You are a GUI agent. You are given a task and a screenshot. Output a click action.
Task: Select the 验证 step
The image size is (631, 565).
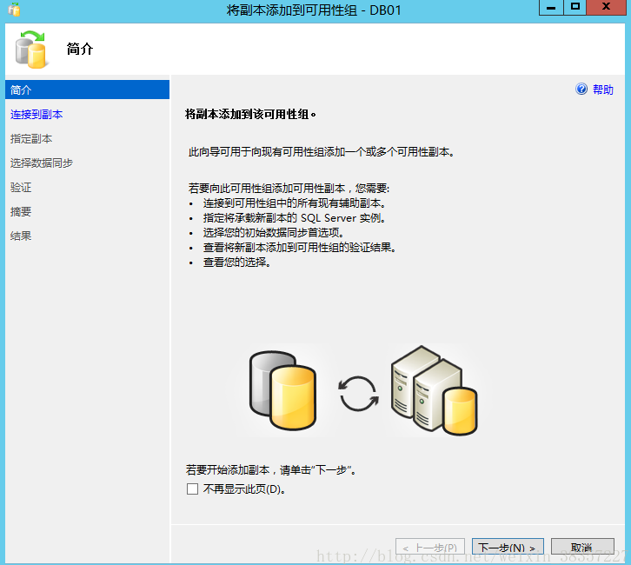tap(21, 188)
